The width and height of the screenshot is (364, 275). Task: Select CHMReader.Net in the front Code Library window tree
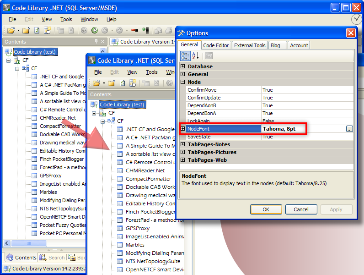pos(145,170)
